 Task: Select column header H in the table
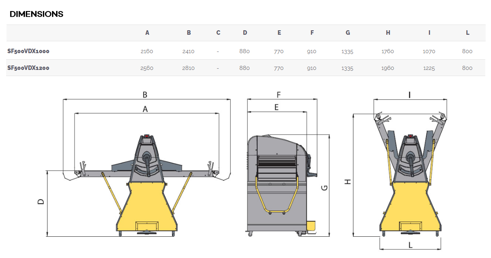[x=388, y=33]
